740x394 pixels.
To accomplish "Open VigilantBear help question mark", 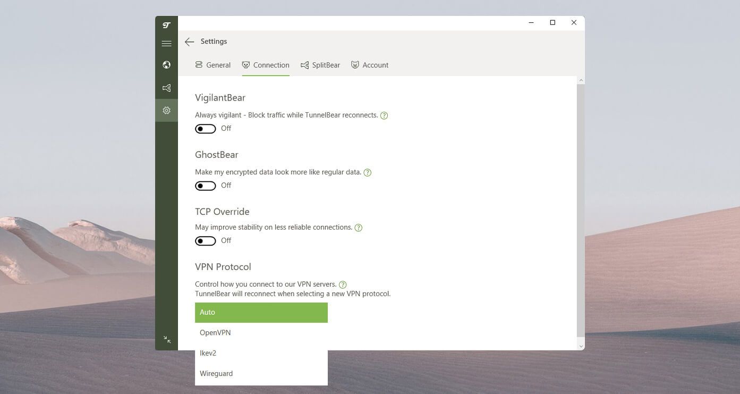I will 384,115.
